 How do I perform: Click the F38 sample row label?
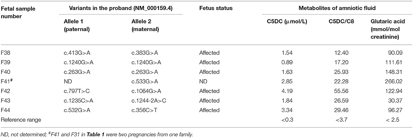[5, 53]
